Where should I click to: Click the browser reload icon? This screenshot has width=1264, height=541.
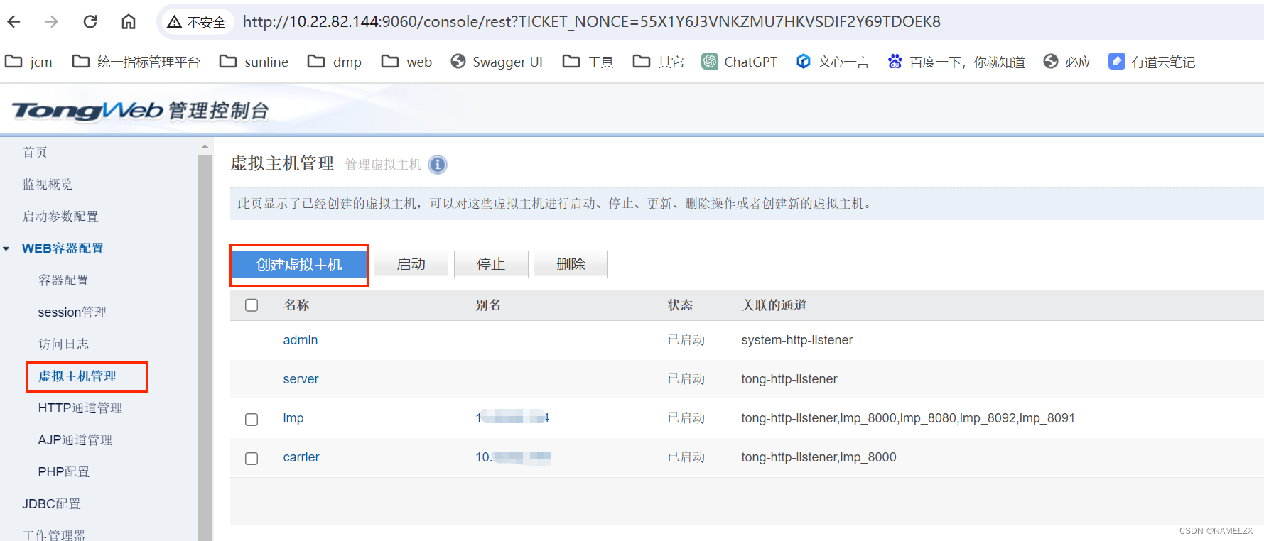pos(90,22)
